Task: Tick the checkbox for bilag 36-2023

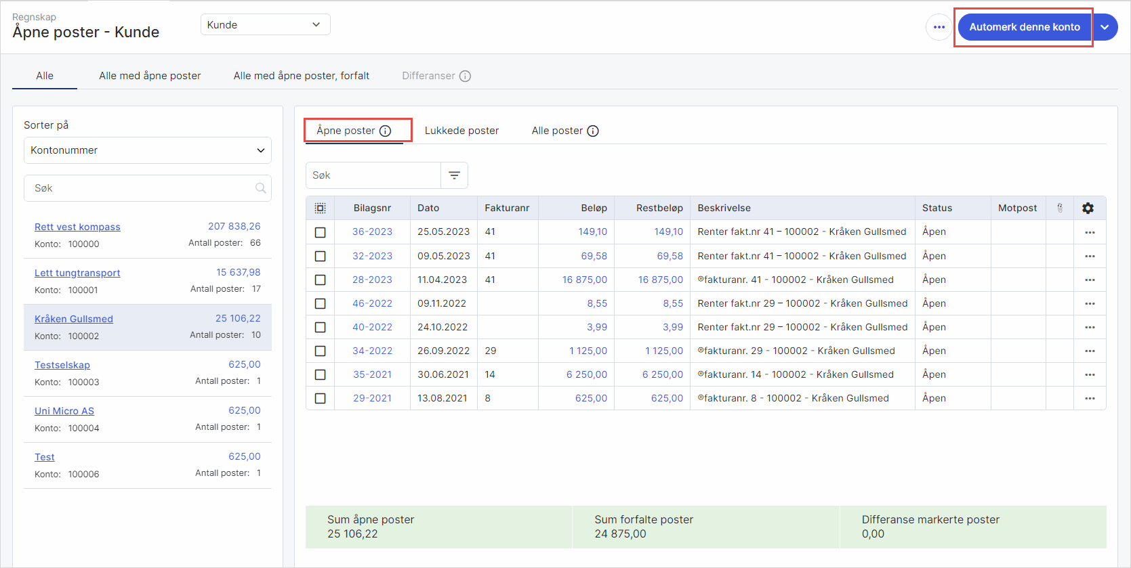Action: (321, 232)
